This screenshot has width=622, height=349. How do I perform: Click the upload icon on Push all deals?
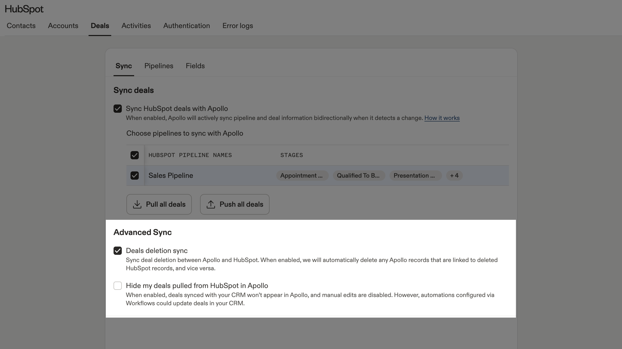tap(211, 204)
